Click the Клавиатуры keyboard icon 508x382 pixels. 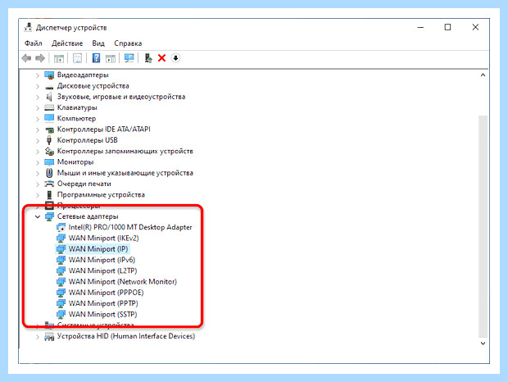49,107
